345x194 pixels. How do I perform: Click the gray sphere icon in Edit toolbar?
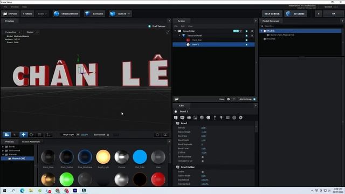(202, 117)
